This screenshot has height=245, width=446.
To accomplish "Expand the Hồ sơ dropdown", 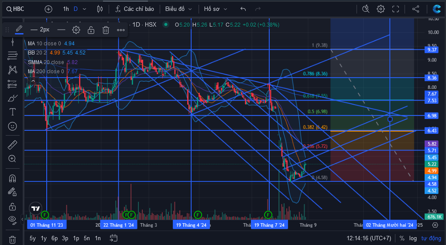I will coord(215,9).
